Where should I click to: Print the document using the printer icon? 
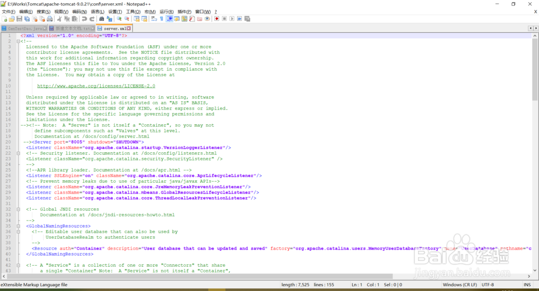[x=50, y=19]
